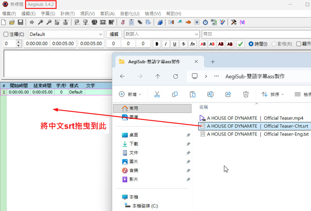311x211 pixels.
Task: Click the 編輯 style edit button
Action: (114, 34)
